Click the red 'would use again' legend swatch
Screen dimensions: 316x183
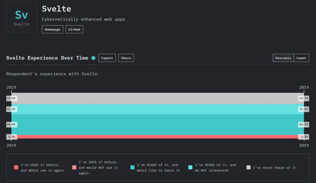coord(16,168)
